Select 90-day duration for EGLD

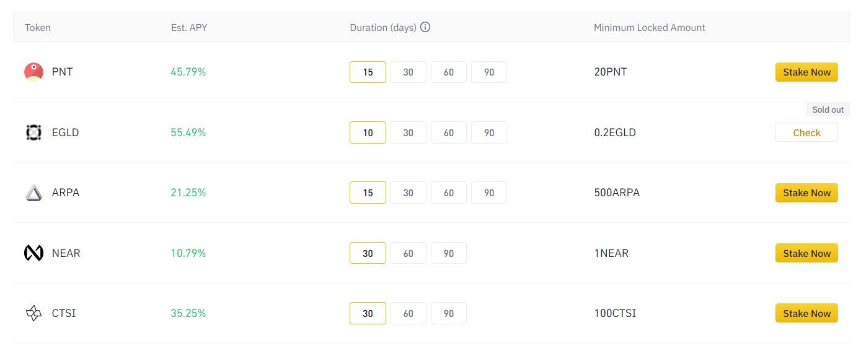pyautogui.click(x=489, y=132)
